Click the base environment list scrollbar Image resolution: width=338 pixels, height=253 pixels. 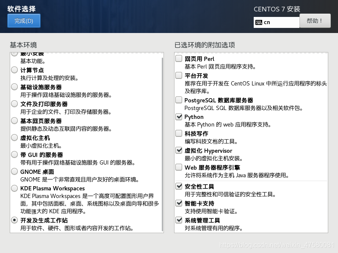coord(162,144)
